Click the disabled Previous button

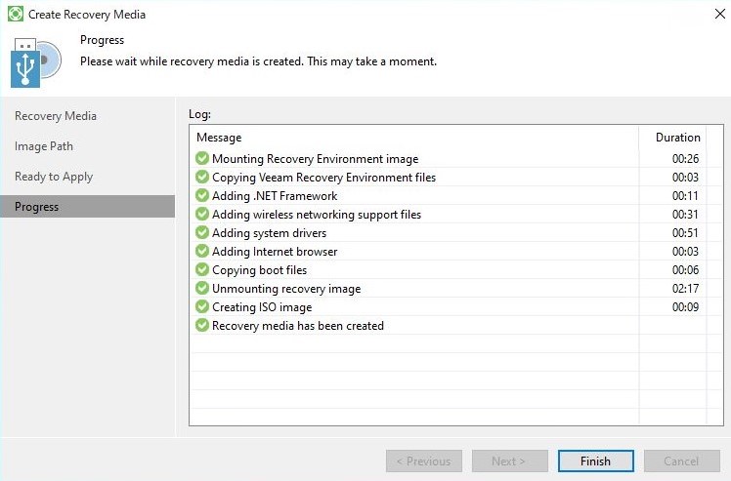(x=424, y=461)
